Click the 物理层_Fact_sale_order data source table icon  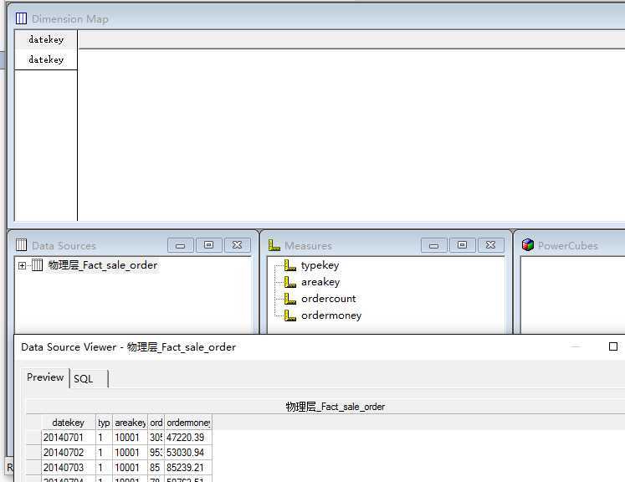coord(37,264)
